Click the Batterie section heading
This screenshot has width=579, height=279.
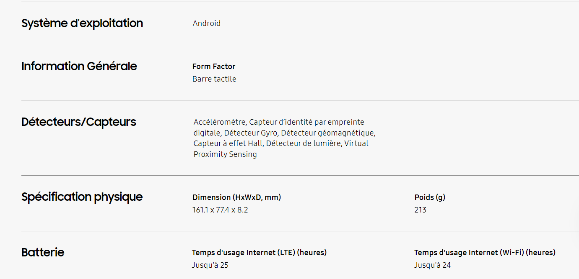43,253
